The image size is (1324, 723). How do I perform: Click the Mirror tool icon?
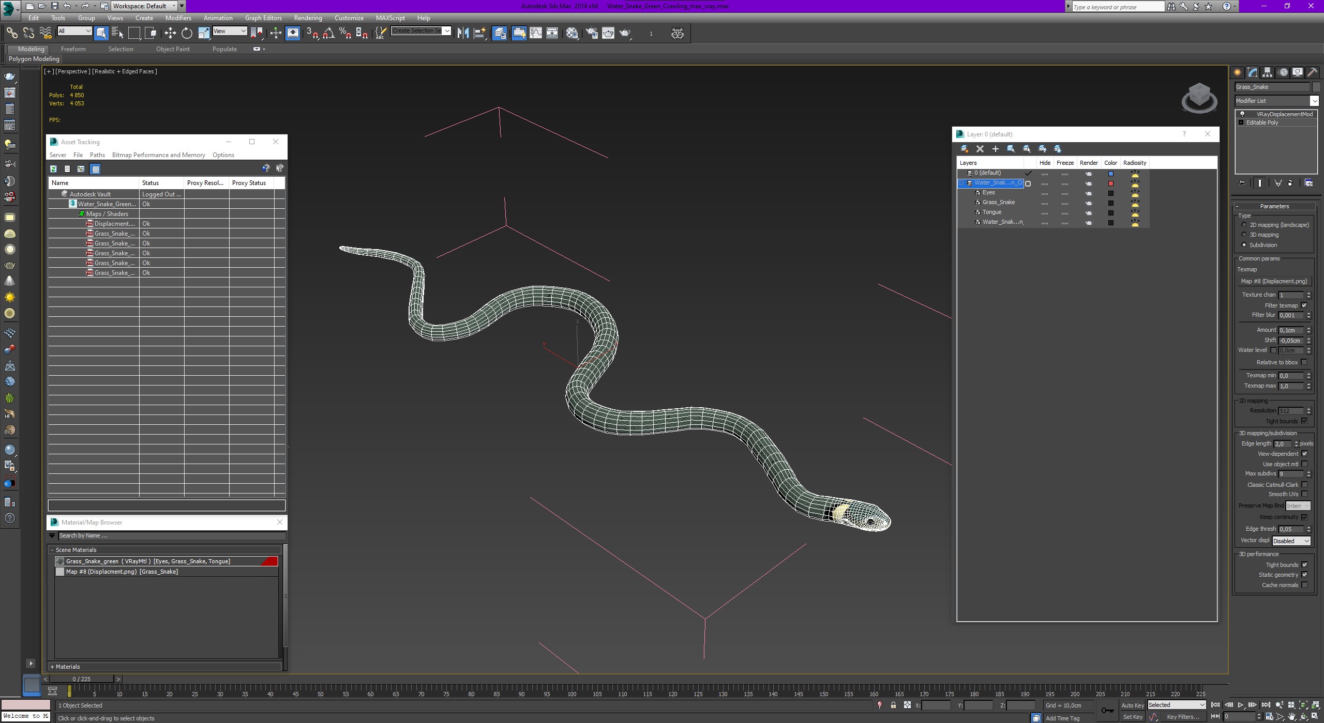coord(463,33)
